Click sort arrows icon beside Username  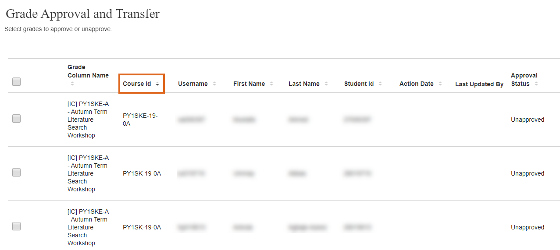[214, 84]
